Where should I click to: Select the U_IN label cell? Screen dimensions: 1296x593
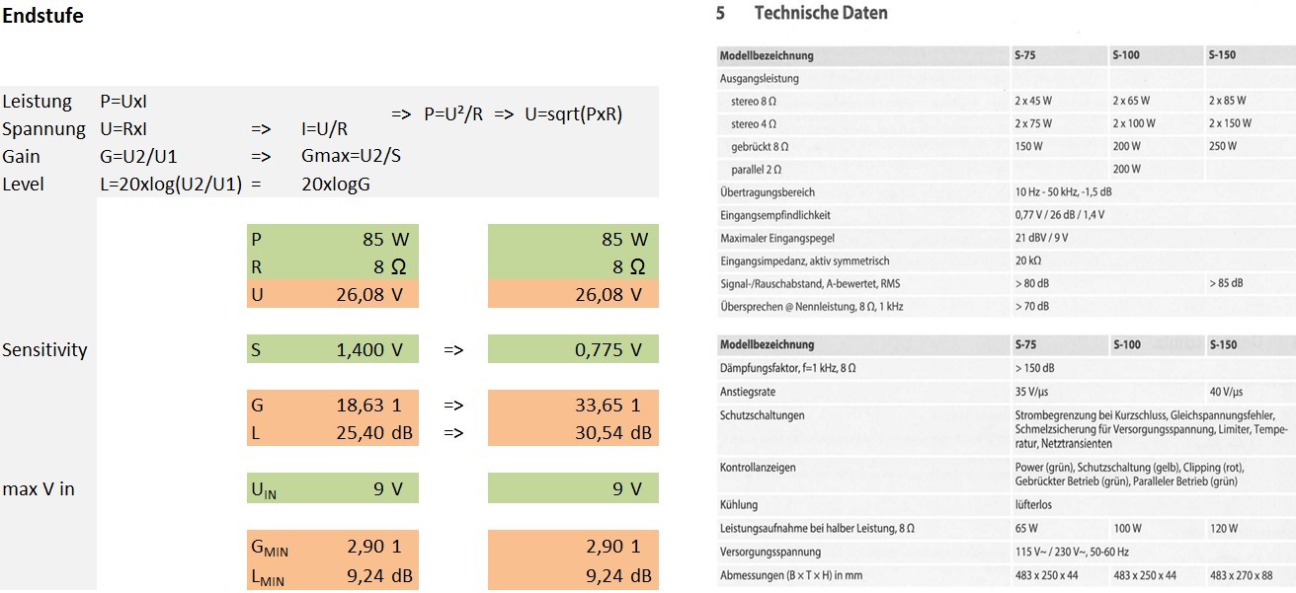point(264,489)
